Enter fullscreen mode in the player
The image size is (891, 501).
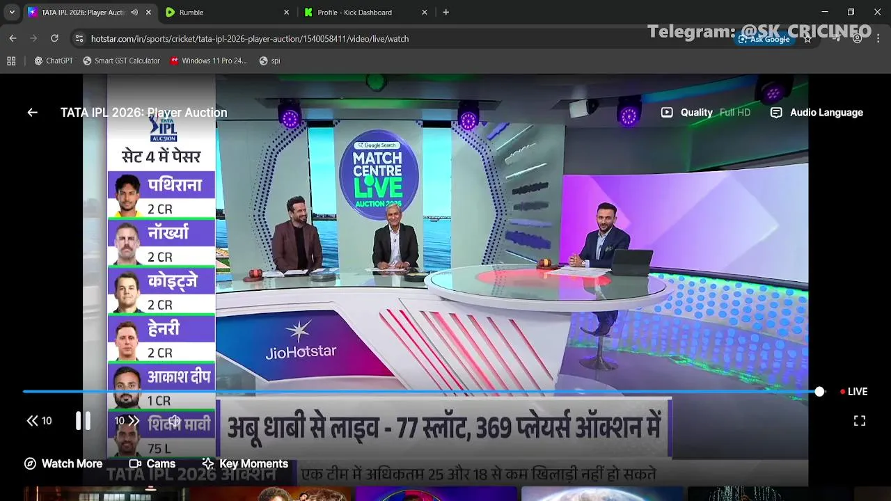click(860, 421)
